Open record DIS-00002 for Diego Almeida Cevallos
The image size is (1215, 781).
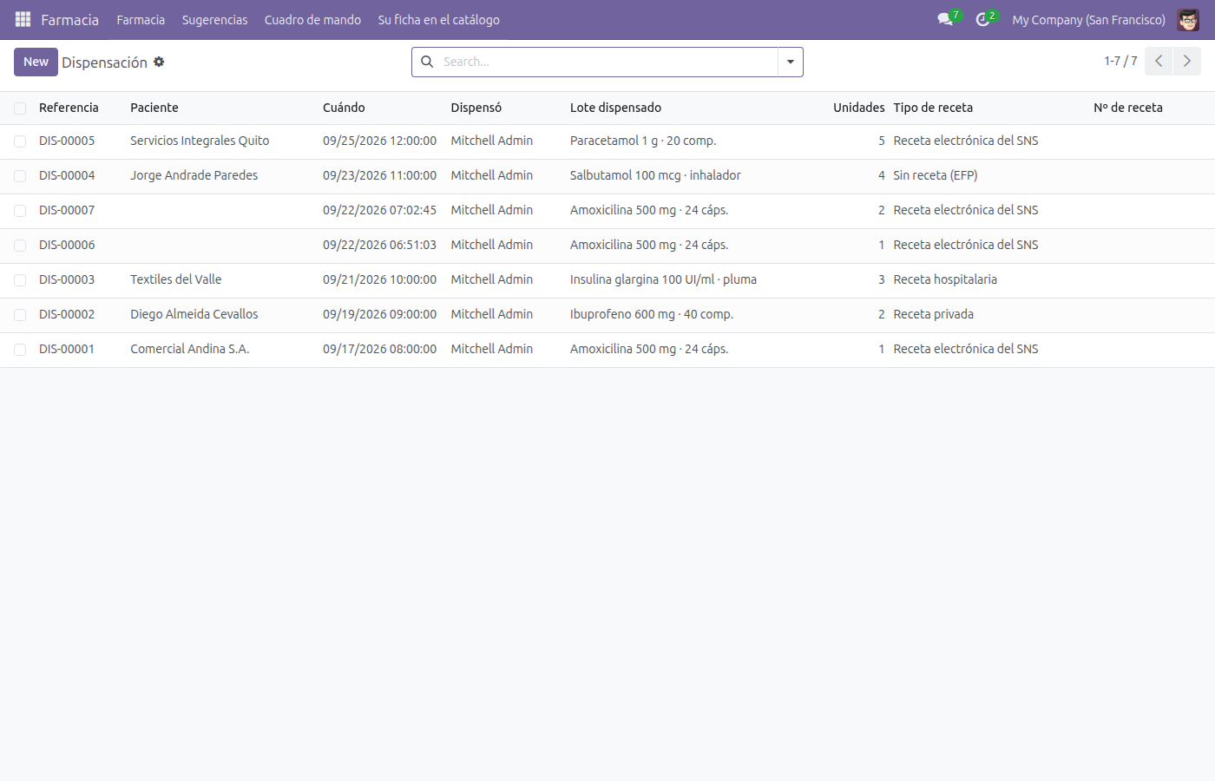point(607,315)
